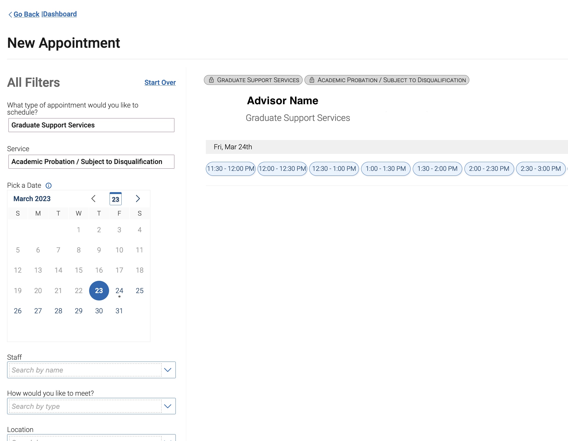Viewport: 568px width, 441px height.
Task: Choose the 12:30 - 1:00 PM time slot
Action: pos(334,169)
